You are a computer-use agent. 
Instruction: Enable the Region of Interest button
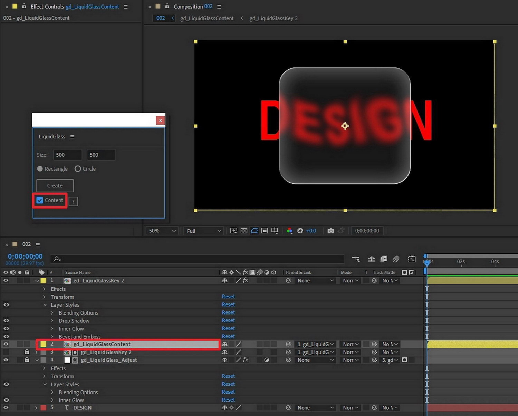[x=265, y=231]
